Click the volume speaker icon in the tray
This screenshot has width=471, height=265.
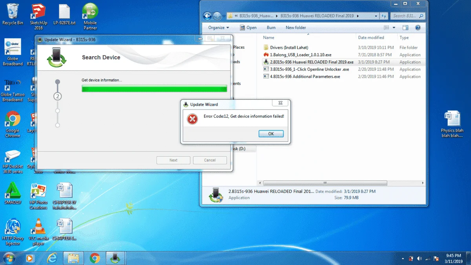click(x=419, y=258)
